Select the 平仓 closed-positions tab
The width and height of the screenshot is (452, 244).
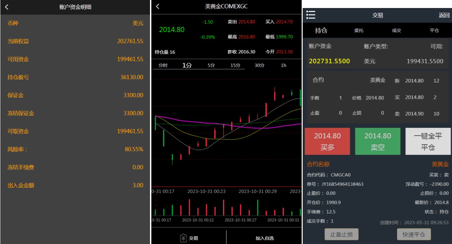click(435, 30)
